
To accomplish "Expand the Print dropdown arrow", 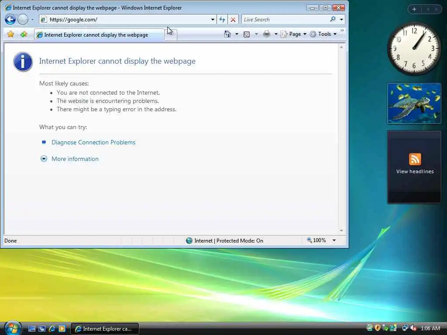I will pos(276,34).
